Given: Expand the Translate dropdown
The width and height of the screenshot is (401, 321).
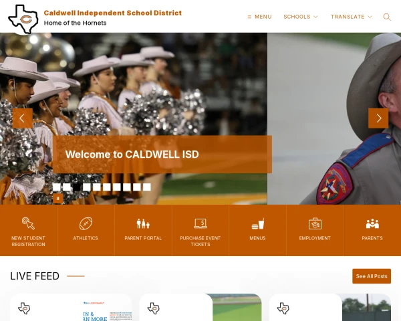Looking at the screenshot, I should click(x=351, y=17).
